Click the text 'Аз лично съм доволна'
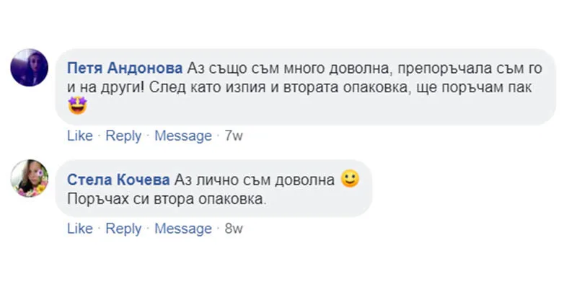The width and height of the screenshot is (564, 287). tap(255, 180)
